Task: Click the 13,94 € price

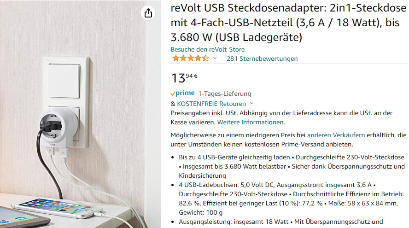Action: [x=184, y=78]
